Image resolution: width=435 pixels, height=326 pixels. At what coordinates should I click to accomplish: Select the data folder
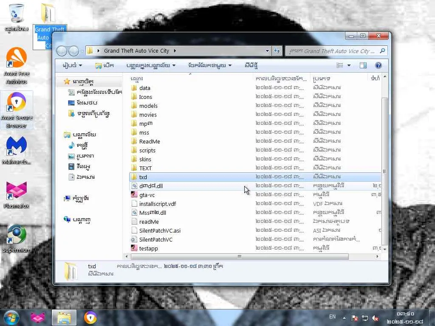click(255, 88)
